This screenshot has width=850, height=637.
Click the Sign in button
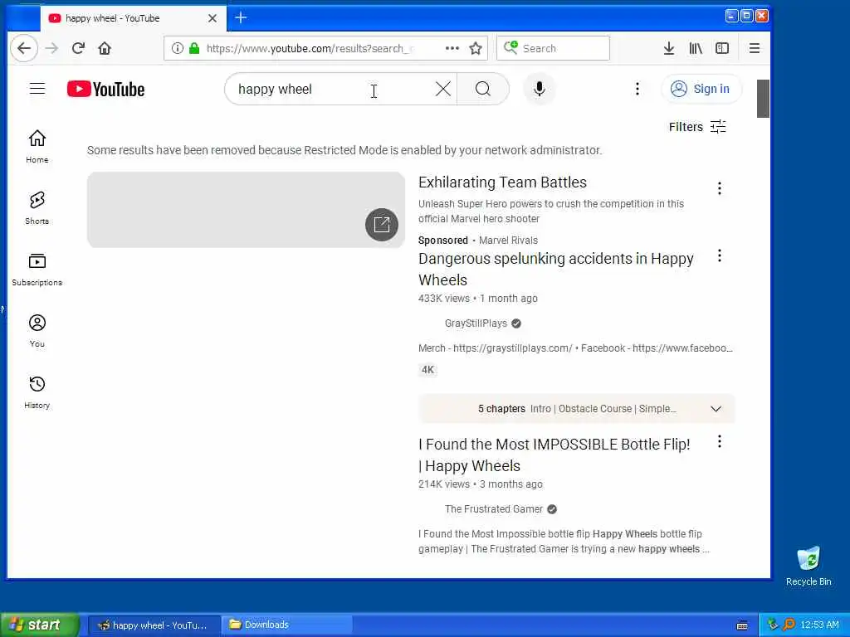701,89
